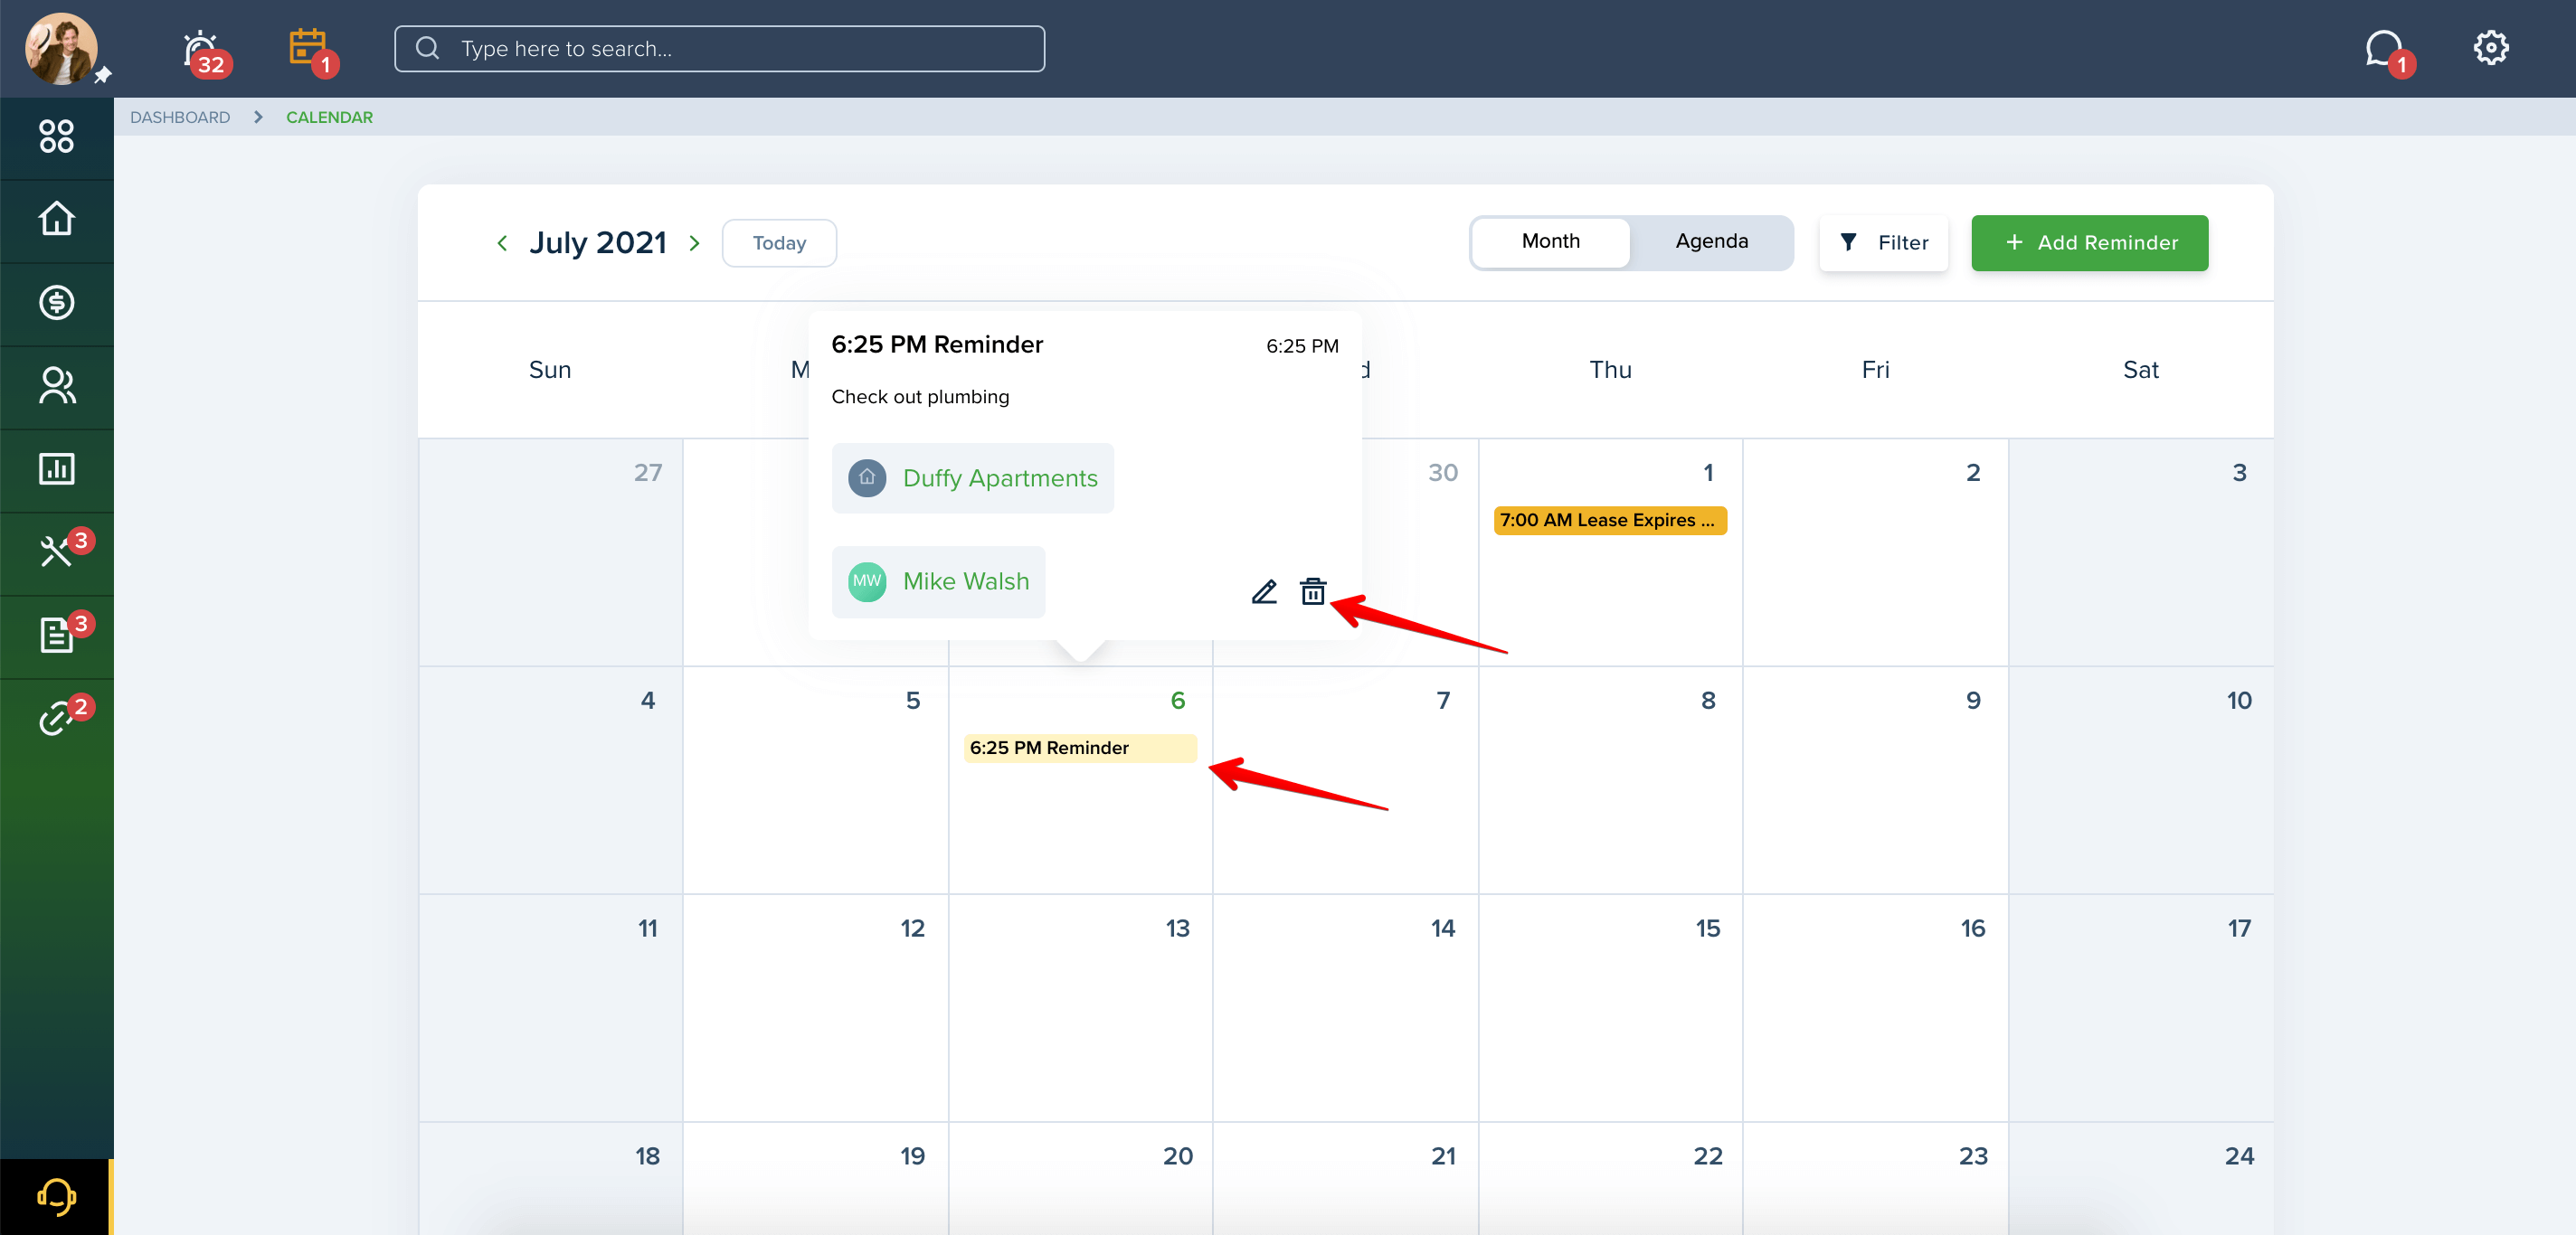The width and height of the screenshot is (2576, 1235).
Task: Switch to Month view
Action: click(1550, 241)
